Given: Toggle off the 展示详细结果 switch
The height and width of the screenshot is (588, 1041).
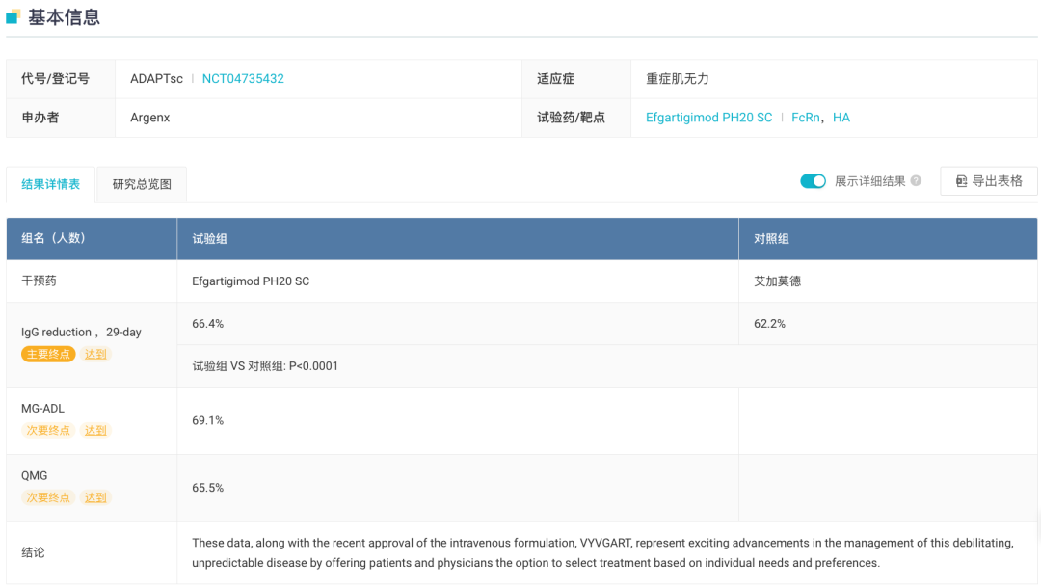Looking at the screenshot, I should [x=813, y=181].
